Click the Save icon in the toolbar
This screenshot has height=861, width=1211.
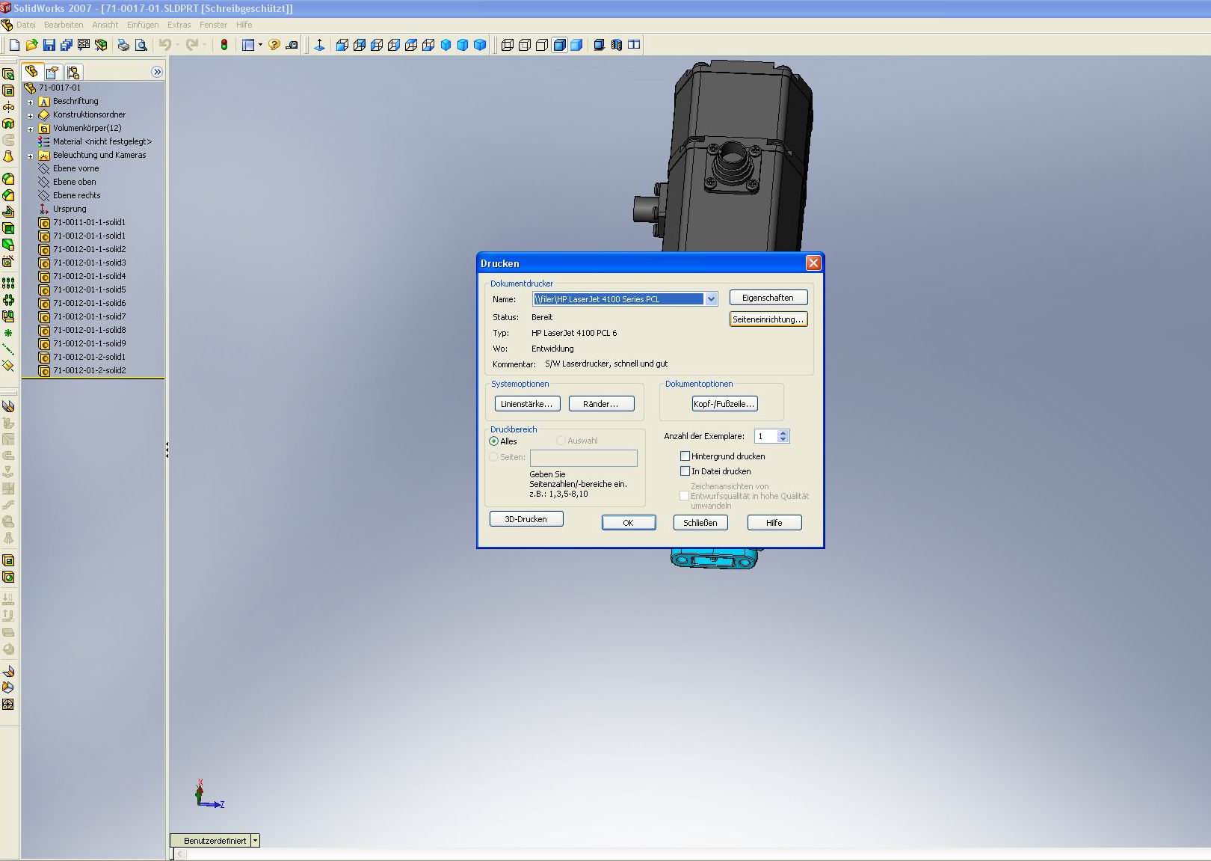tap(49, 45)
